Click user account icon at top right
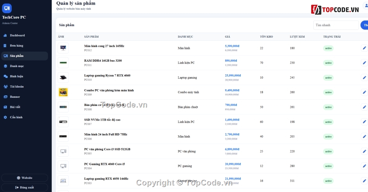This screenshot has height=192, width=368. coord(366,6)
